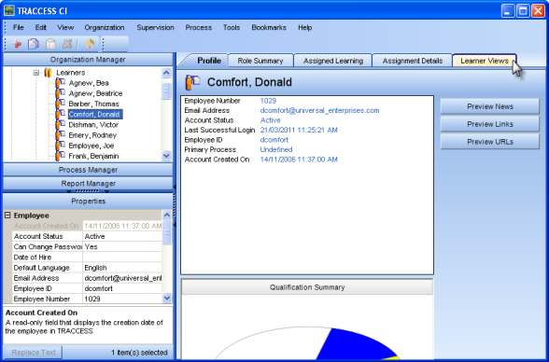Click the Primary Process value Undefined
The height and width of the screenshot is (362, 549).
click(x=276, y=149)
